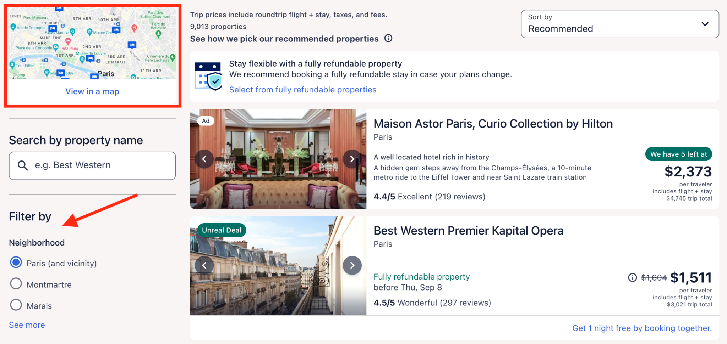Open the Sort by dropdown

(619, 24)
